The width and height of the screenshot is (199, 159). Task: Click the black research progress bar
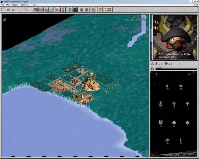pos(176,69)
